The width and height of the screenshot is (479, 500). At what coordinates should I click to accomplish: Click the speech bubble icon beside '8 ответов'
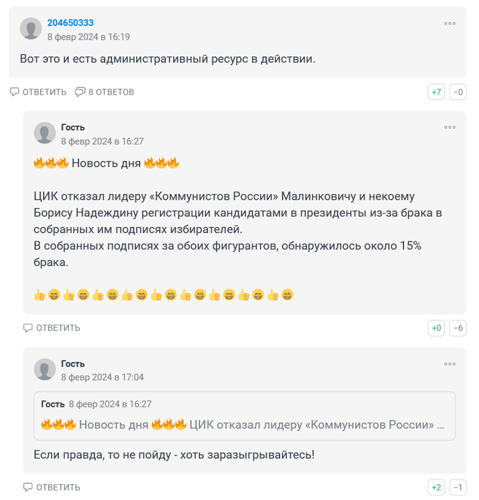pyautogui.click(x=80, y=92)
